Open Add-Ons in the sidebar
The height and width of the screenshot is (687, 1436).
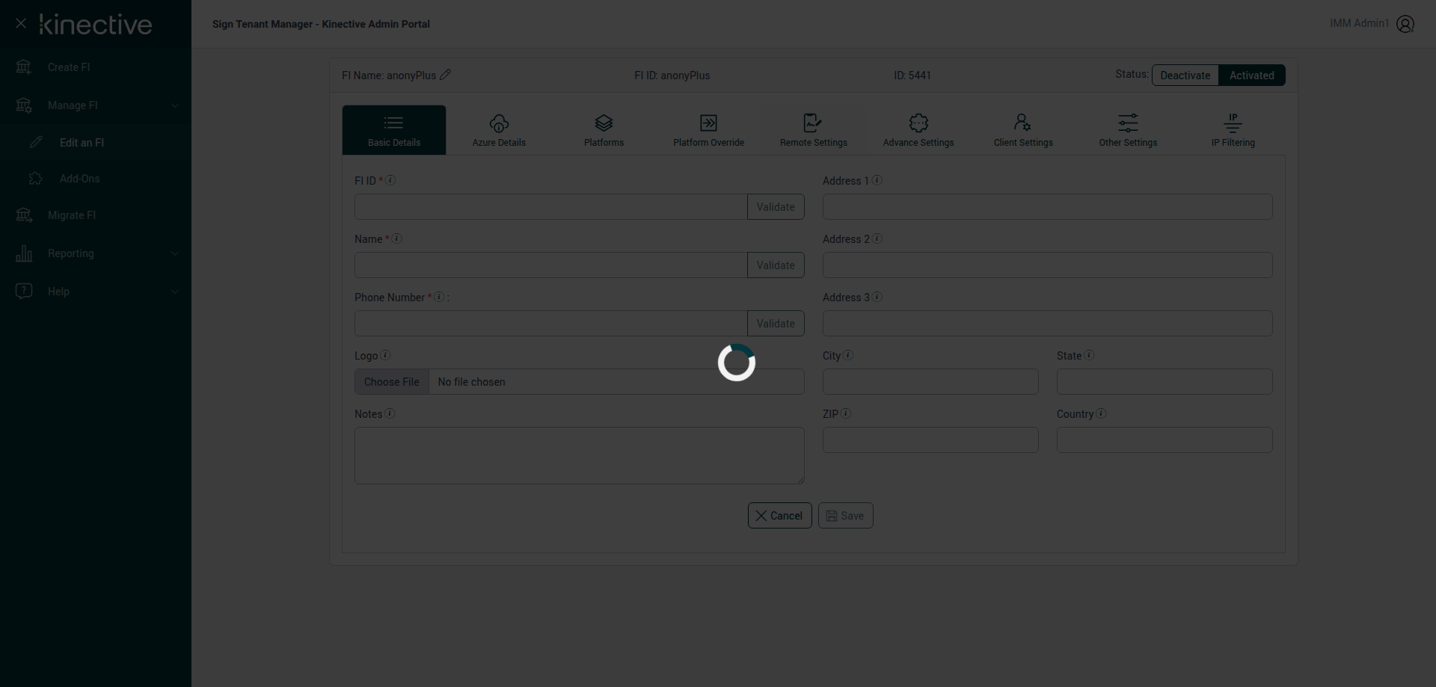point(96,179)
